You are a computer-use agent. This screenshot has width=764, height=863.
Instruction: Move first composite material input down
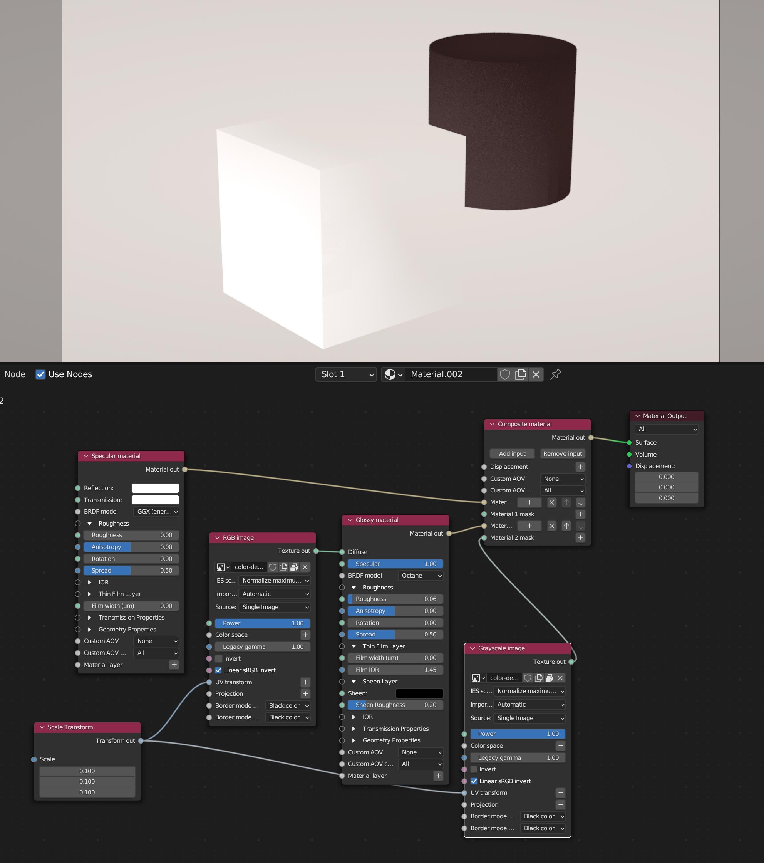tap(580, 502)
